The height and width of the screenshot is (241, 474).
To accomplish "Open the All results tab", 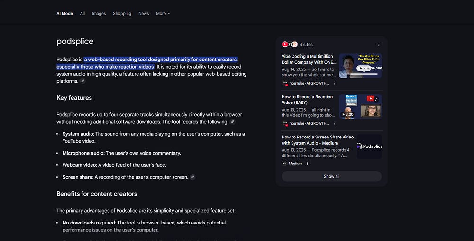I will [x=82, y=14].
